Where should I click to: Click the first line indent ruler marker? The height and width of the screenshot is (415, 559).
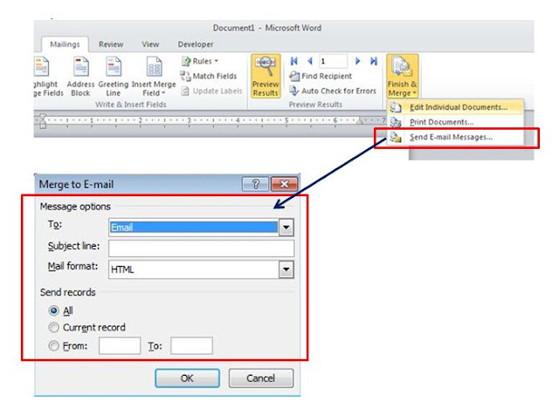[x=43, y=117]
